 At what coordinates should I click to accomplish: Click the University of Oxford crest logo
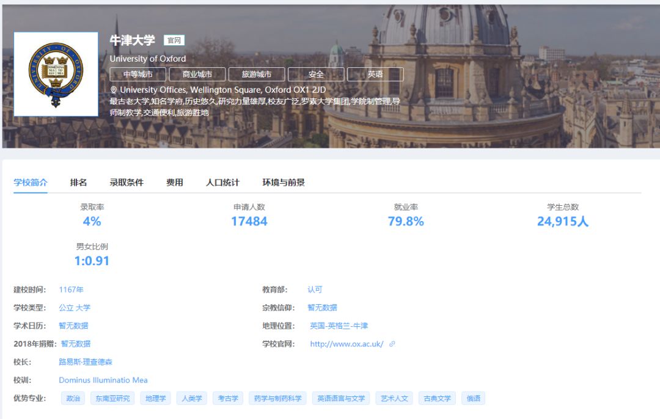tap(56, 74)
